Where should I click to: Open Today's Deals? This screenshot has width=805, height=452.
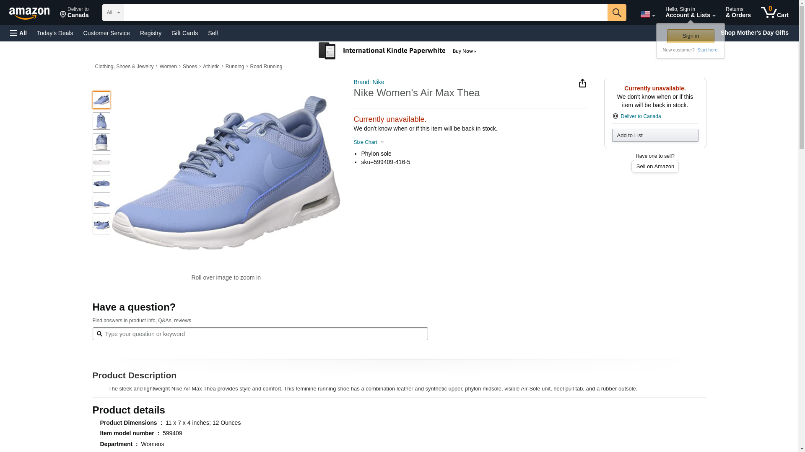55,33
